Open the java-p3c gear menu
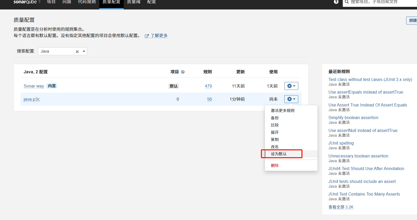The height and width of the screenshot is (220, 417). (291, 99)
